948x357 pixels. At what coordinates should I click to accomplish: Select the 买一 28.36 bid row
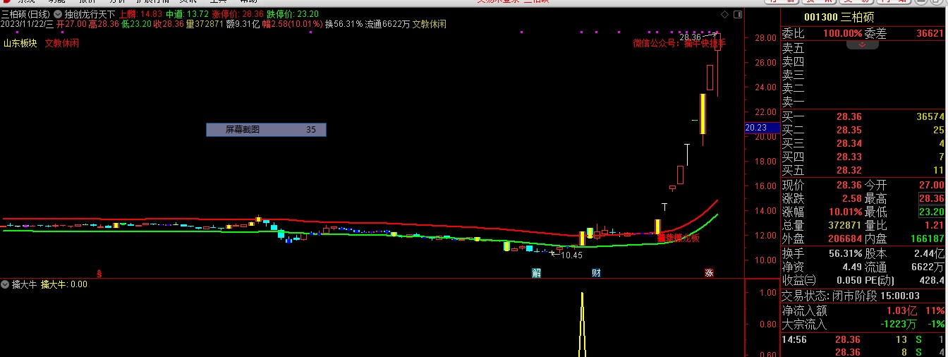tap(863, 116)
